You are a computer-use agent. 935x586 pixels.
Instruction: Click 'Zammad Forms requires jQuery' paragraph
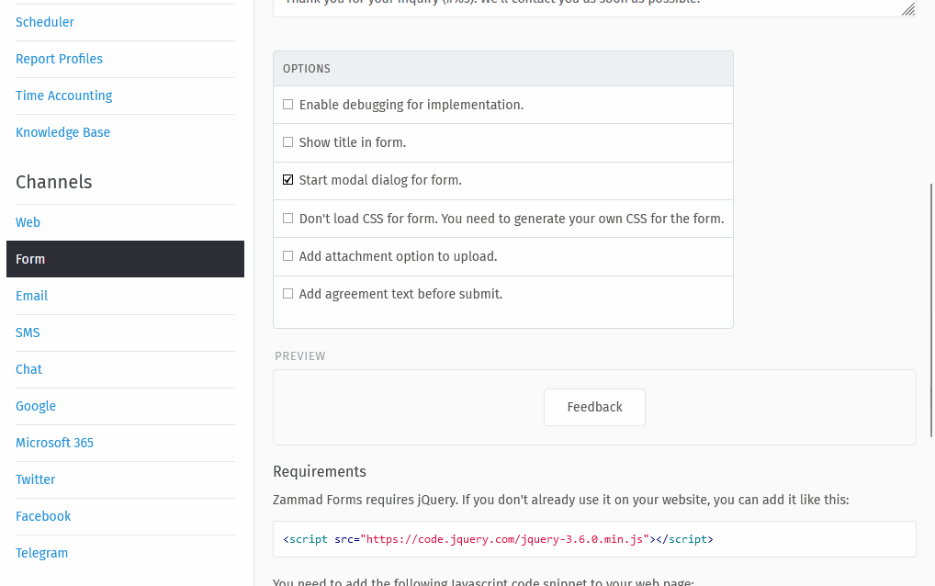coord(560,501)
